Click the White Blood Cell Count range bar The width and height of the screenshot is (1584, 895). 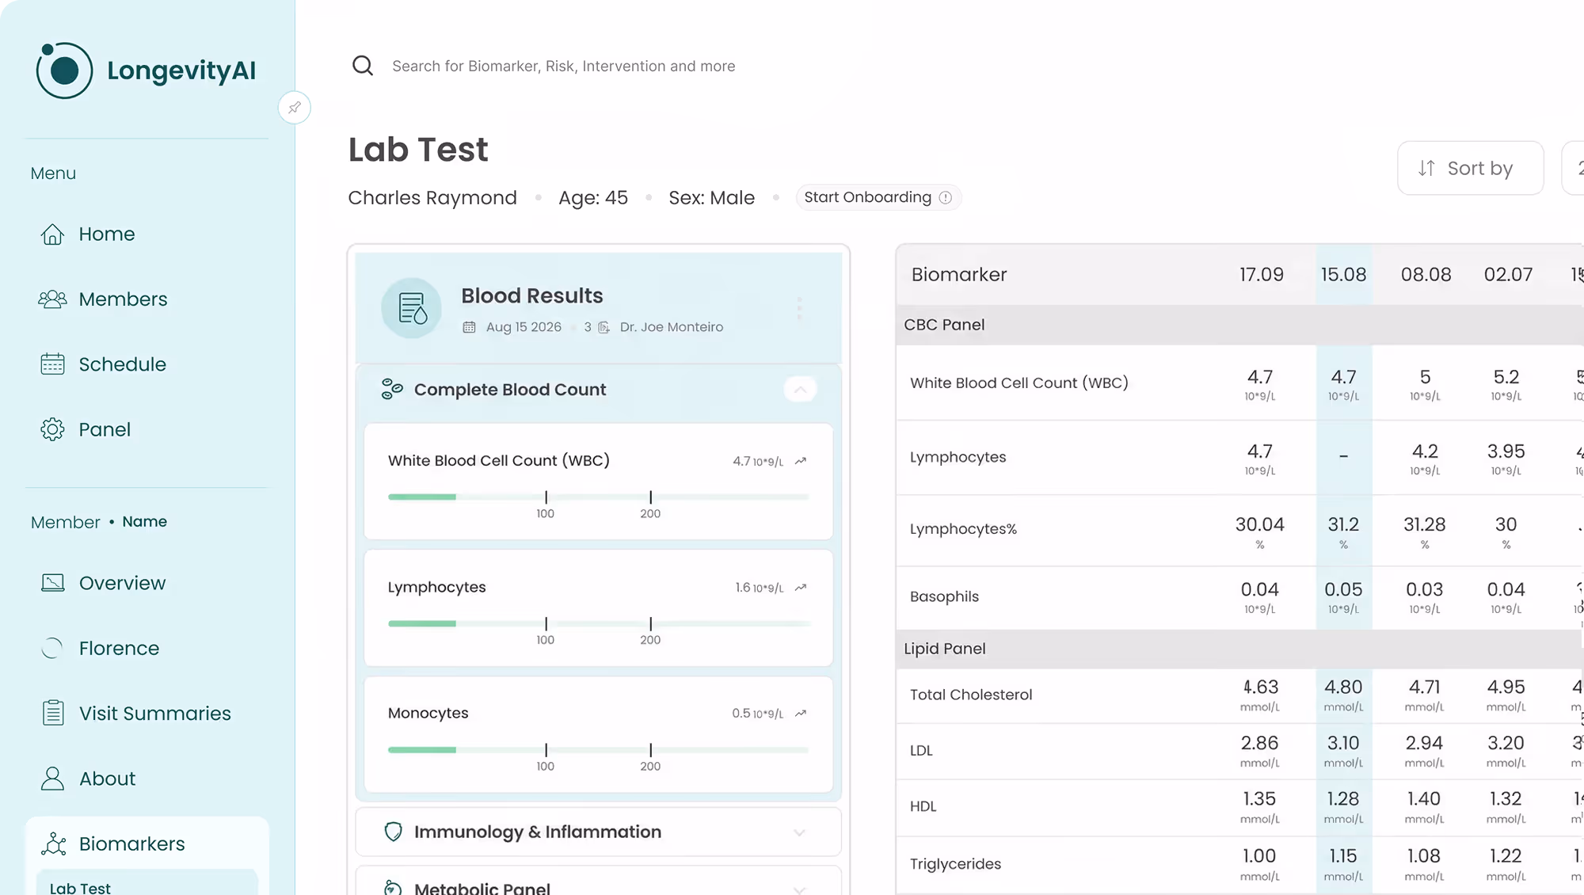coord(598,497)
